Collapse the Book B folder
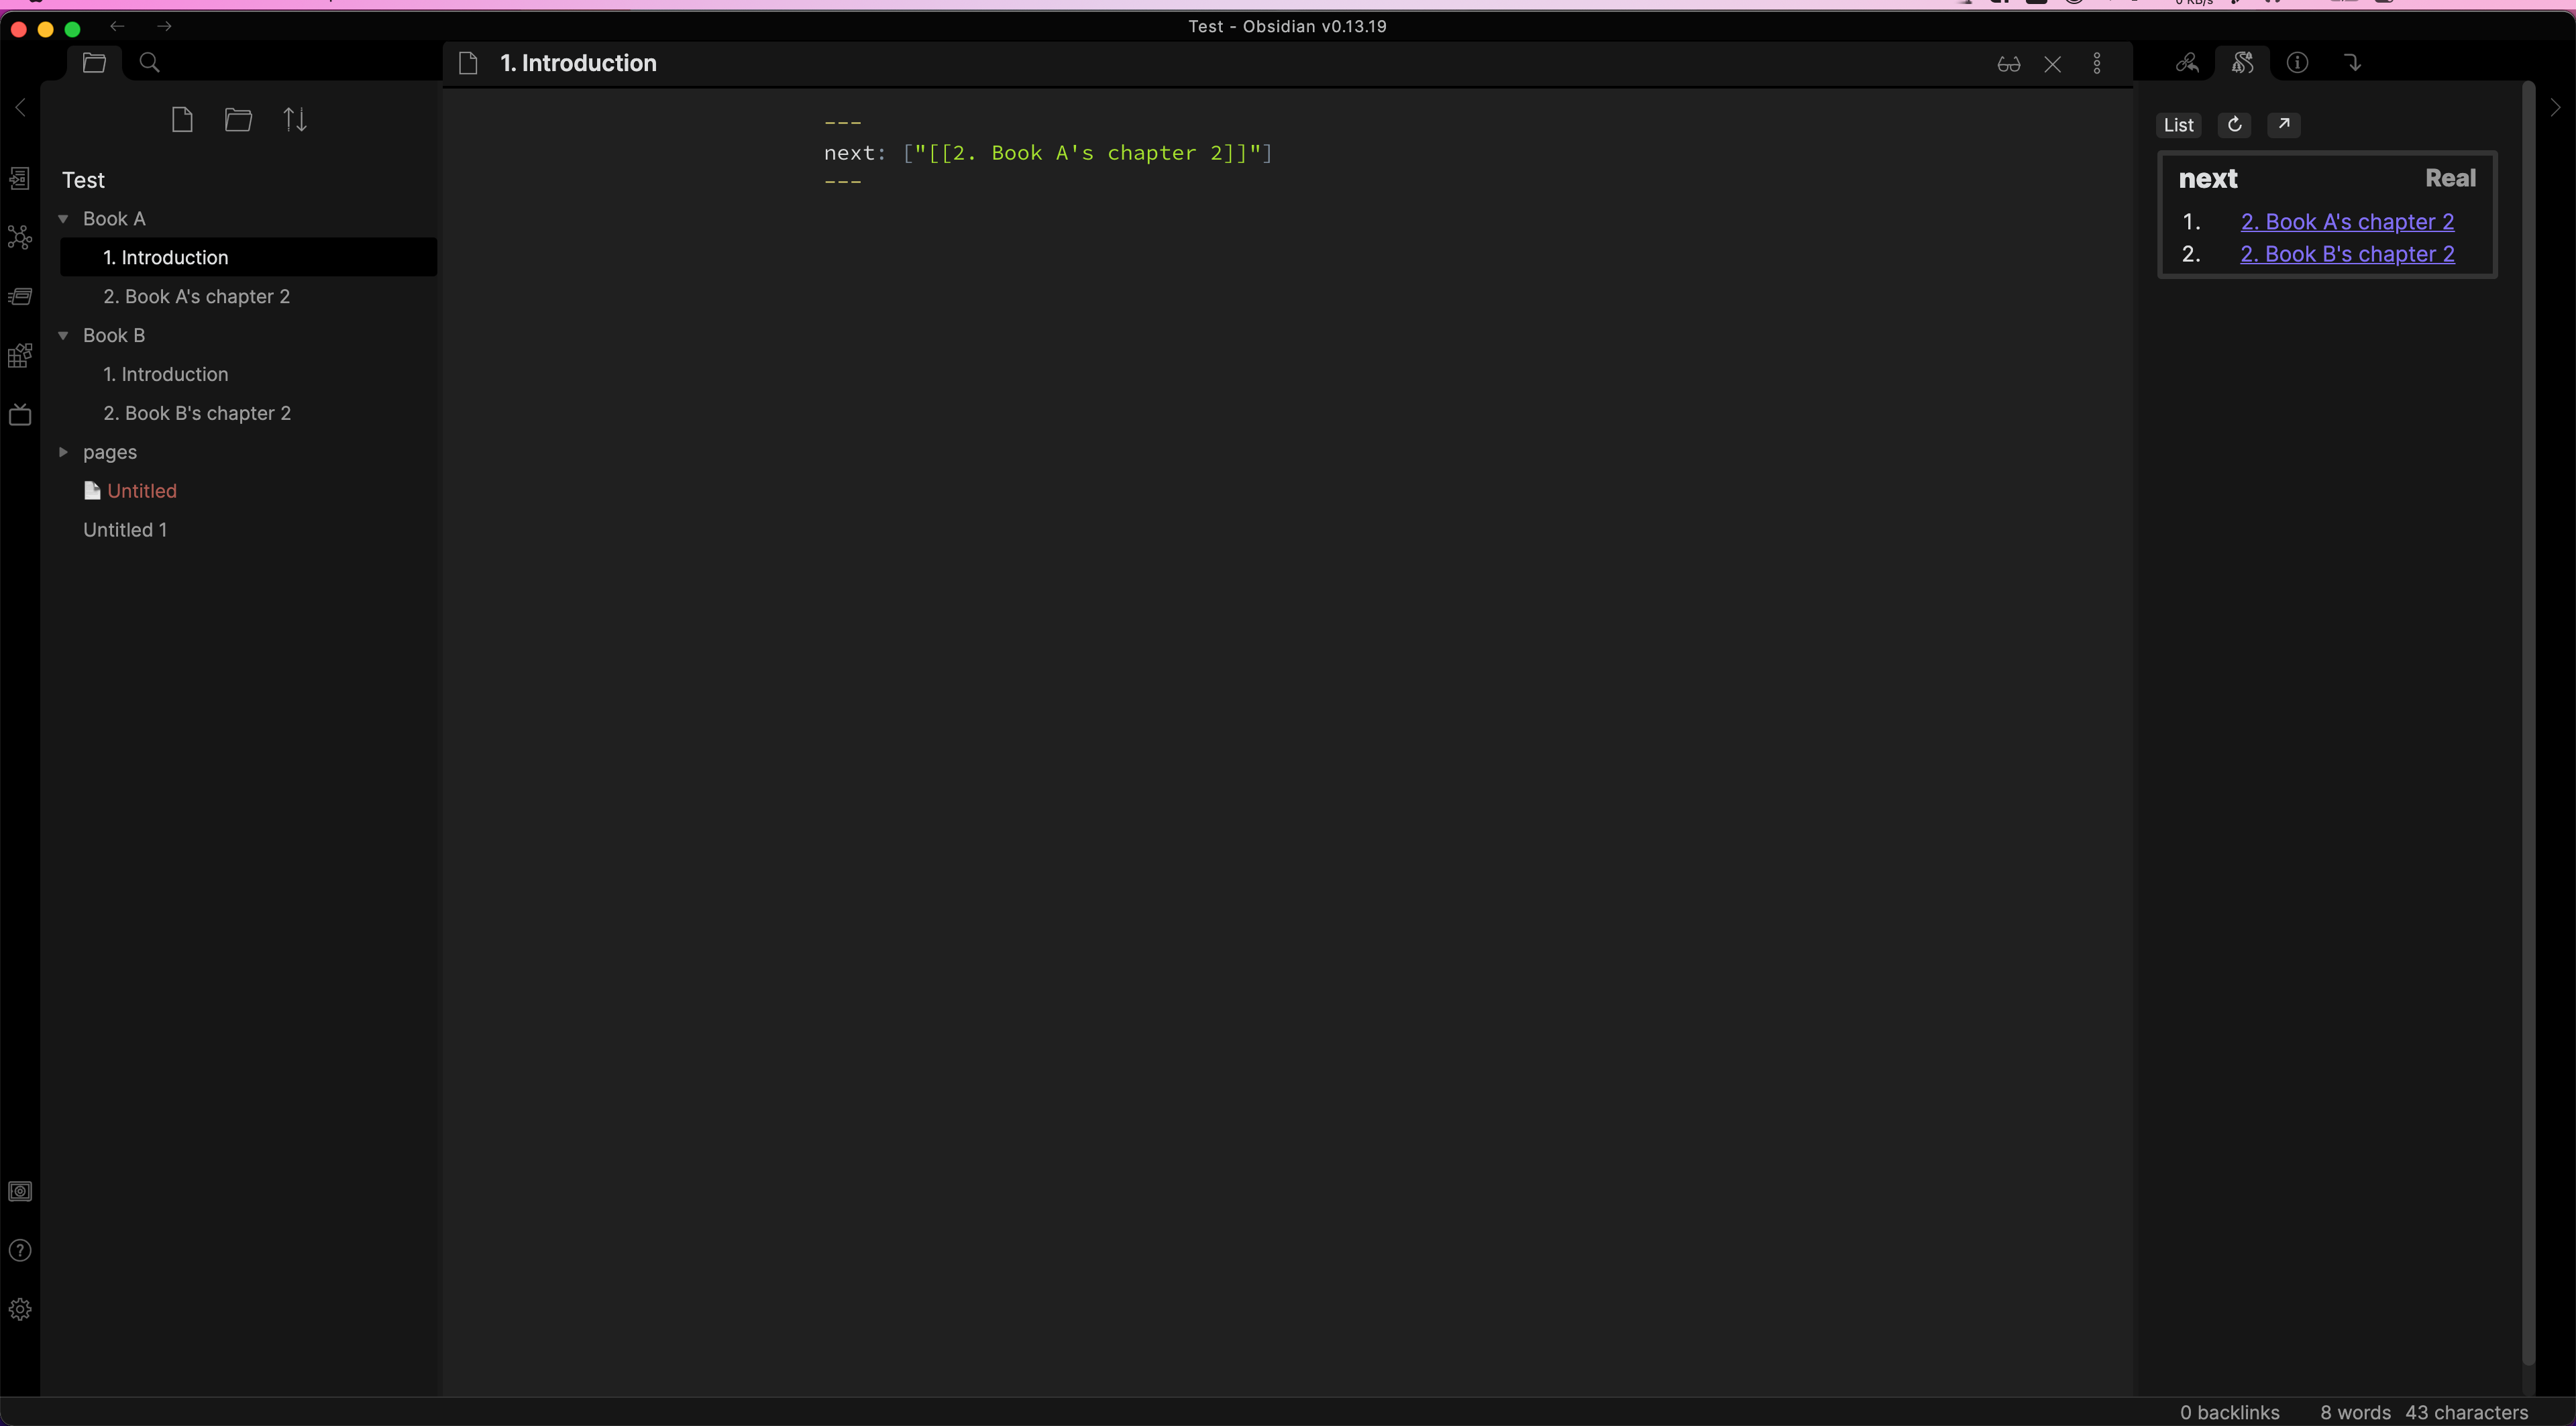Image resolution: width=2576 pixels, height=1426 pixels. point(63,335)
